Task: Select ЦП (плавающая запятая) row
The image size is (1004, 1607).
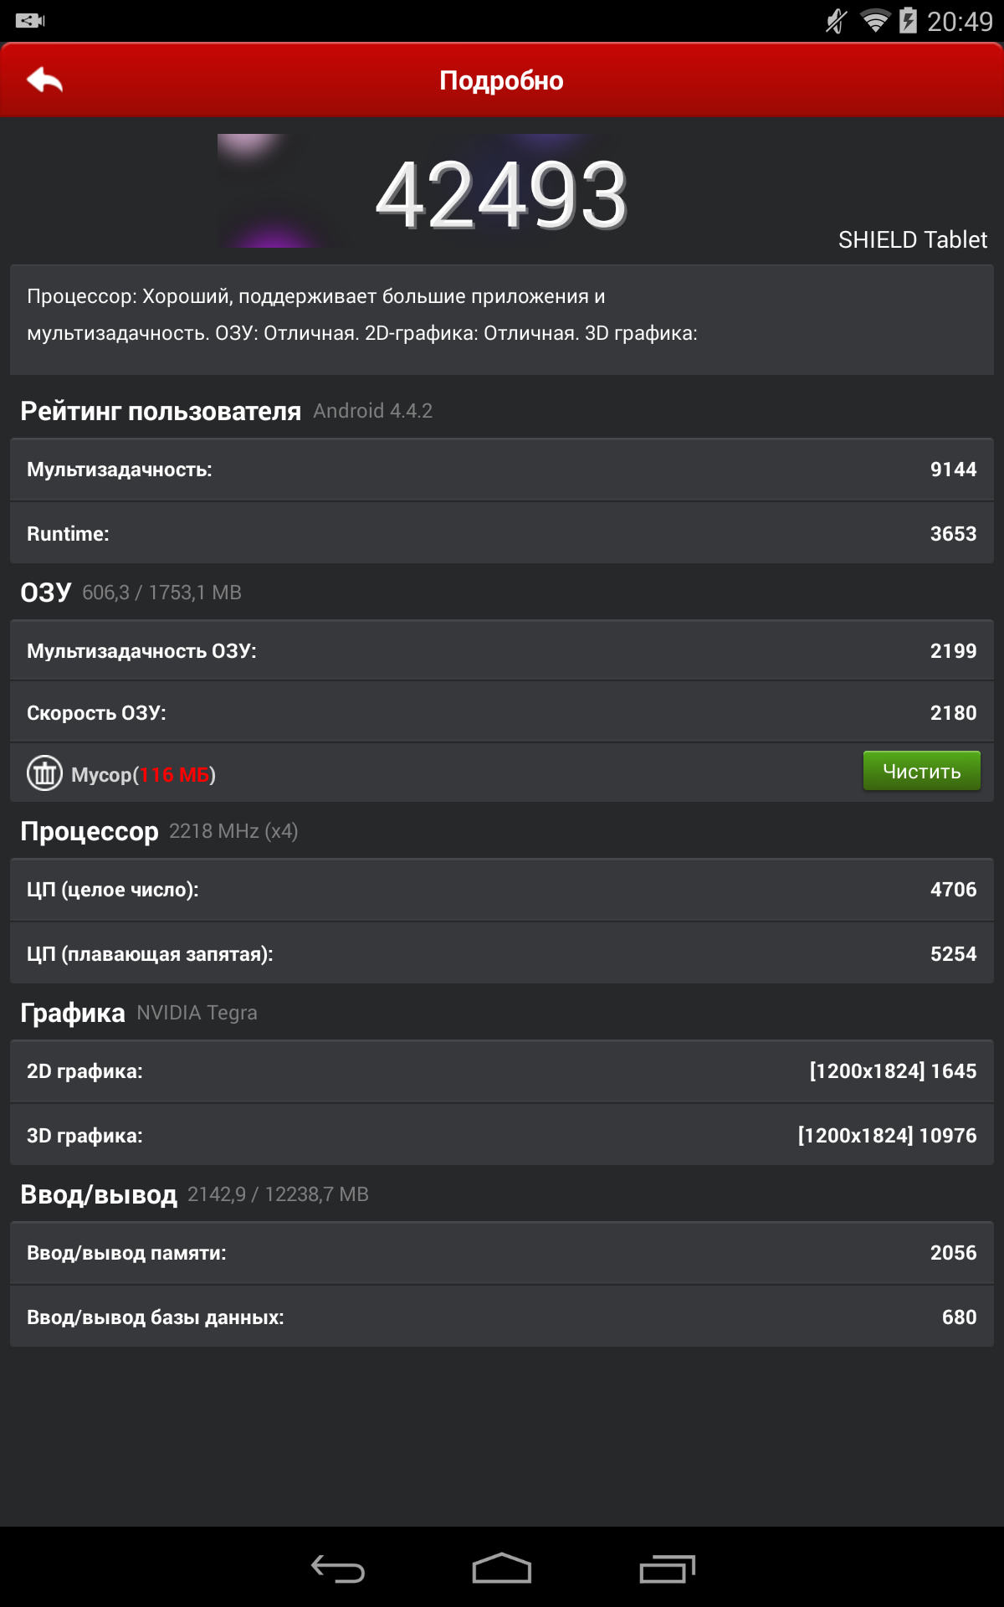Action: [x=501, y=954]
